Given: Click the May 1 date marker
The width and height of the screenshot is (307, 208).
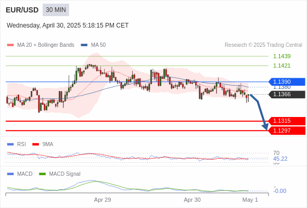Looking at the screenshot, I should 250,200.
